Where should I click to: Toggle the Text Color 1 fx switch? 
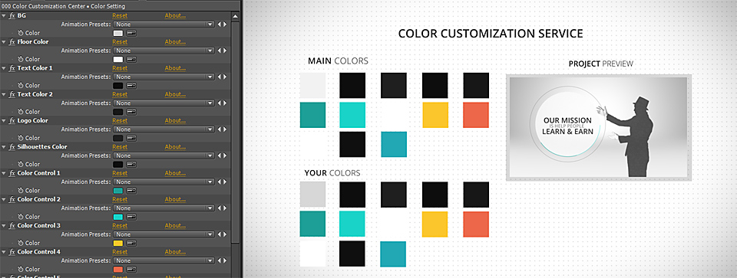pos(12,68)
